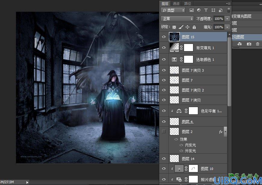Hide the 图层 7 拷贝 2 layer

tap(164, 90)
